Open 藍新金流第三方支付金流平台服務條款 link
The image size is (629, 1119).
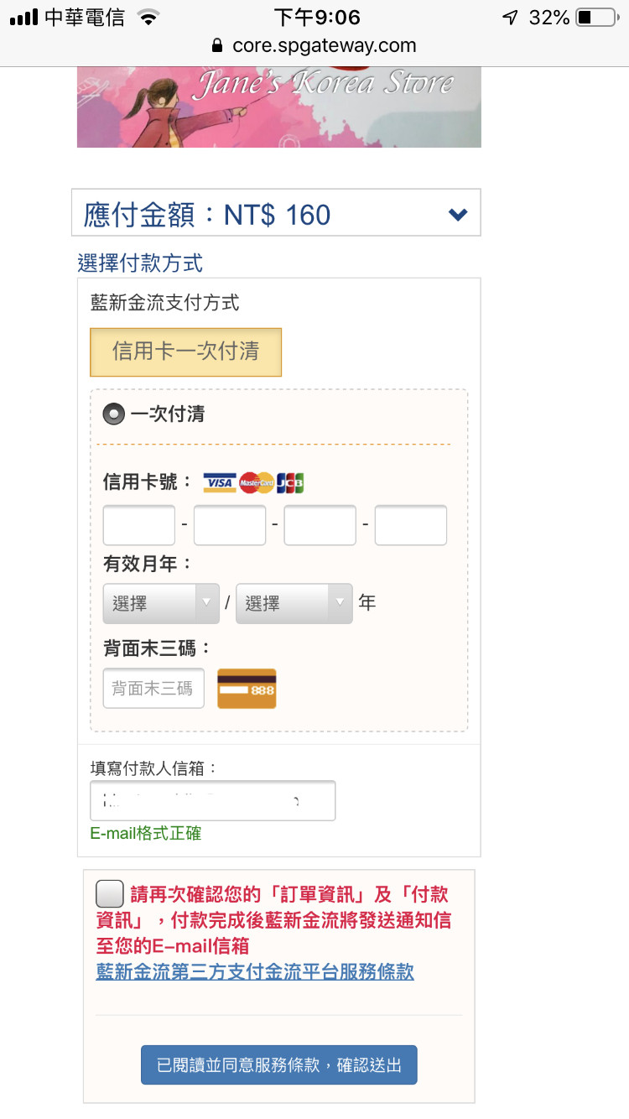[255, 971]
